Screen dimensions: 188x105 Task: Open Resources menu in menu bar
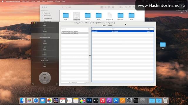[50, 1]
